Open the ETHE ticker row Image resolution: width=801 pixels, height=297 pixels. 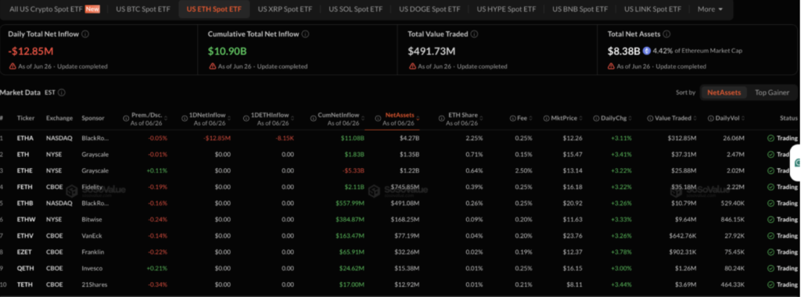click(x=400, y=170)
